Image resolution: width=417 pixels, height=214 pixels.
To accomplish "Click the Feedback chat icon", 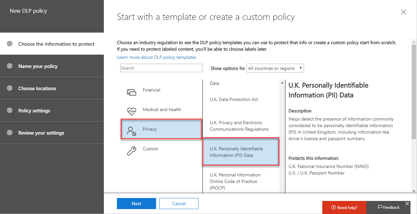I will pos(380,207).
